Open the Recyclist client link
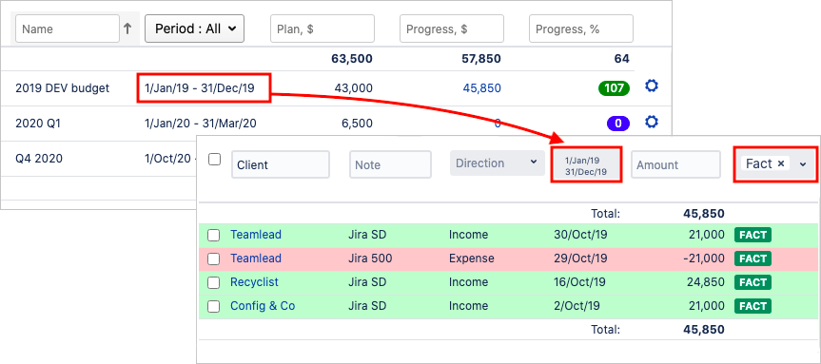Viewport: 821px width, 364px height. click(254, 282)
